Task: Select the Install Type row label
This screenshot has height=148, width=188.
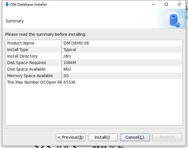Action: pos(18,50)
